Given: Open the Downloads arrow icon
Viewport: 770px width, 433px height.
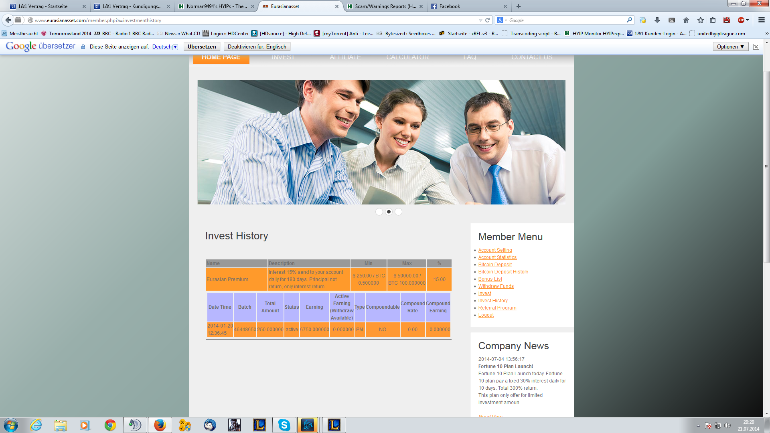Looking at the screenshot, I should tap(657, 20).
